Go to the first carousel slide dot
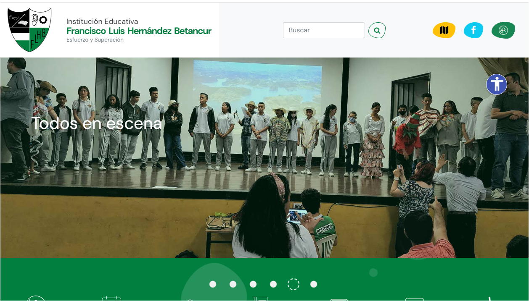The image size is (529, 301). [213, 284]
